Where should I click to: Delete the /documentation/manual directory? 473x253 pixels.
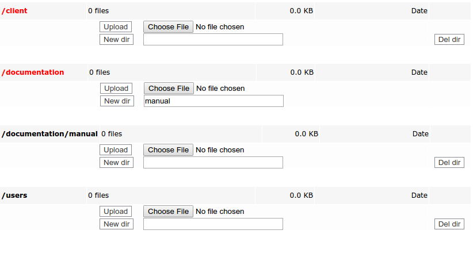(449, 162)
